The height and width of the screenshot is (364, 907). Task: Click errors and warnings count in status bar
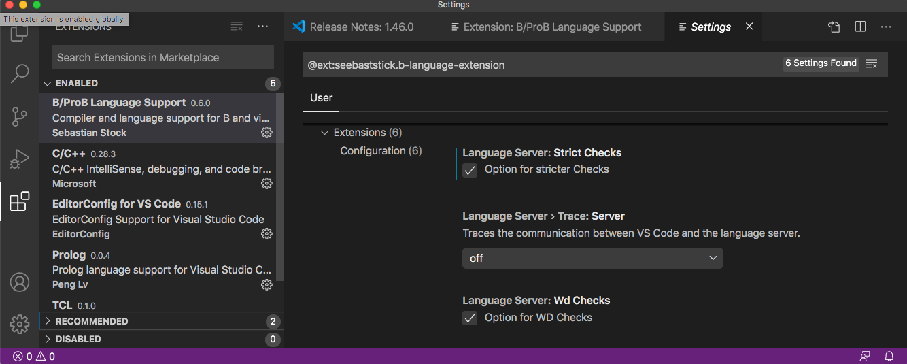click(34, 357)
